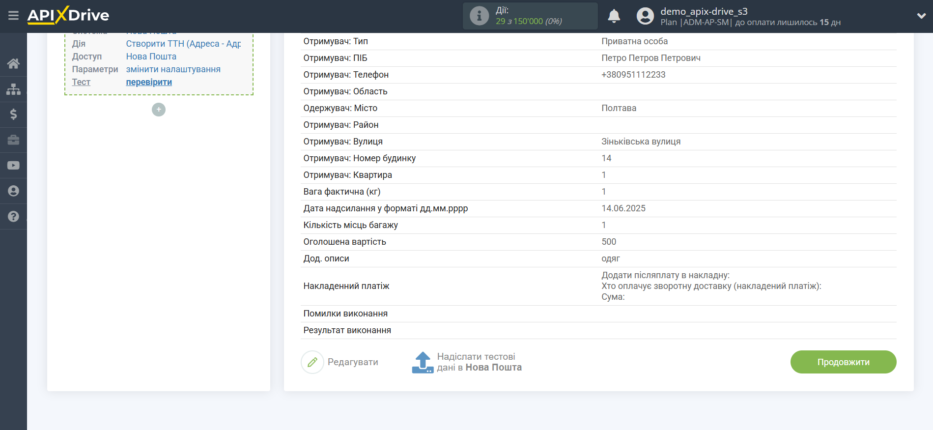Click Оголошена вартість label
This screenshot has width=933, height=430.
point(344,242)
